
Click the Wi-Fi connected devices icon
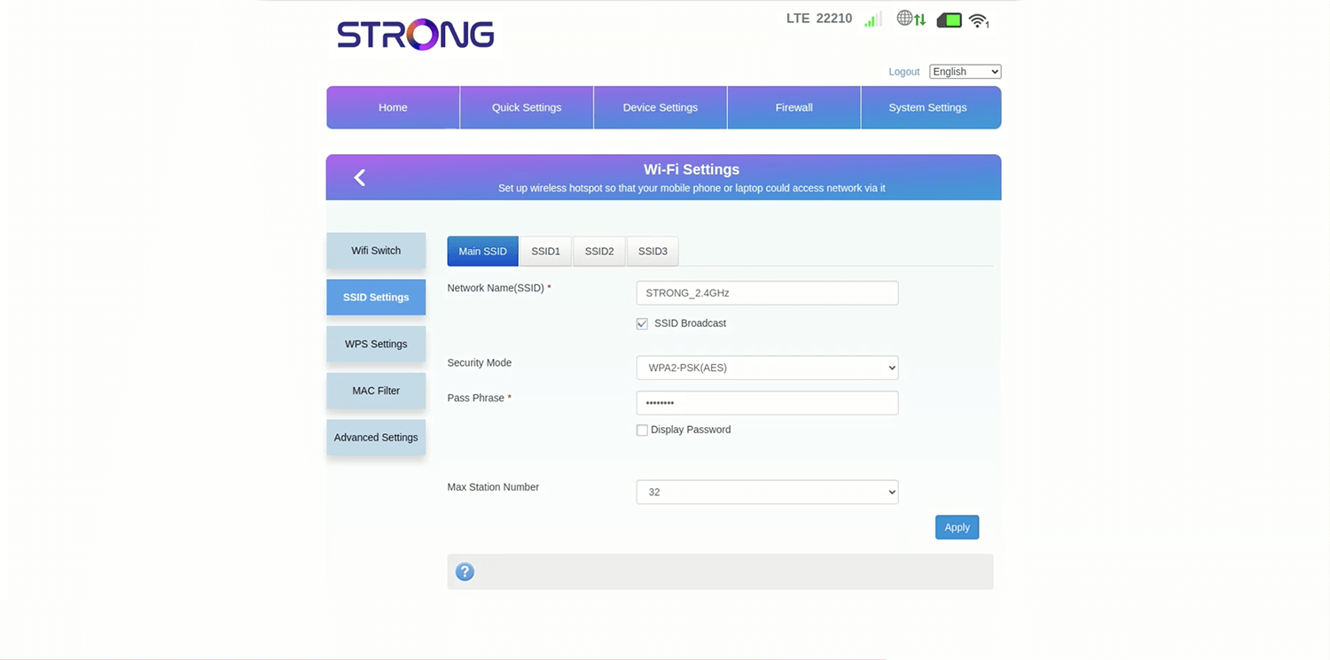[978, 20]
